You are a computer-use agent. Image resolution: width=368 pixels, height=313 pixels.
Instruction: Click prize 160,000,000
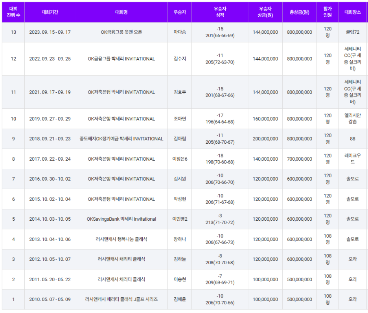[x=265, y=119]
